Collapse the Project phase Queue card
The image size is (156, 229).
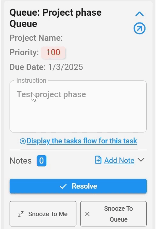[139, 14]
